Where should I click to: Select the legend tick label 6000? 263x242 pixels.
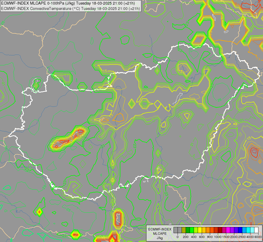coord(258,237)
